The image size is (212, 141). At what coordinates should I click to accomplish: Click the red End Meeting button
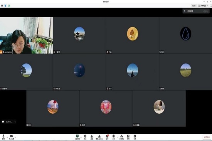click(207, 137)
